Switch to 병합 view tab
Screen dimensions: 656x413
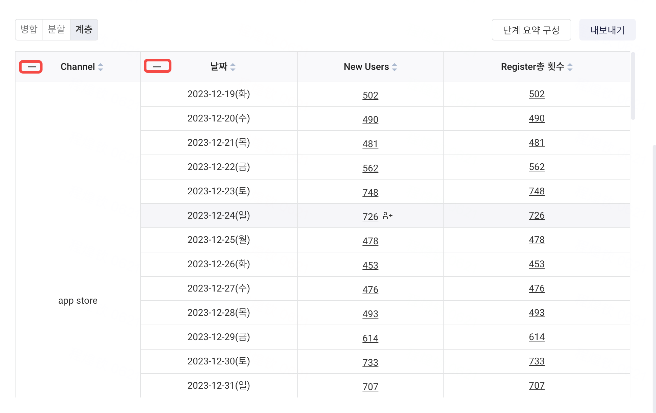pyautogui.click(x=29, y=30)
